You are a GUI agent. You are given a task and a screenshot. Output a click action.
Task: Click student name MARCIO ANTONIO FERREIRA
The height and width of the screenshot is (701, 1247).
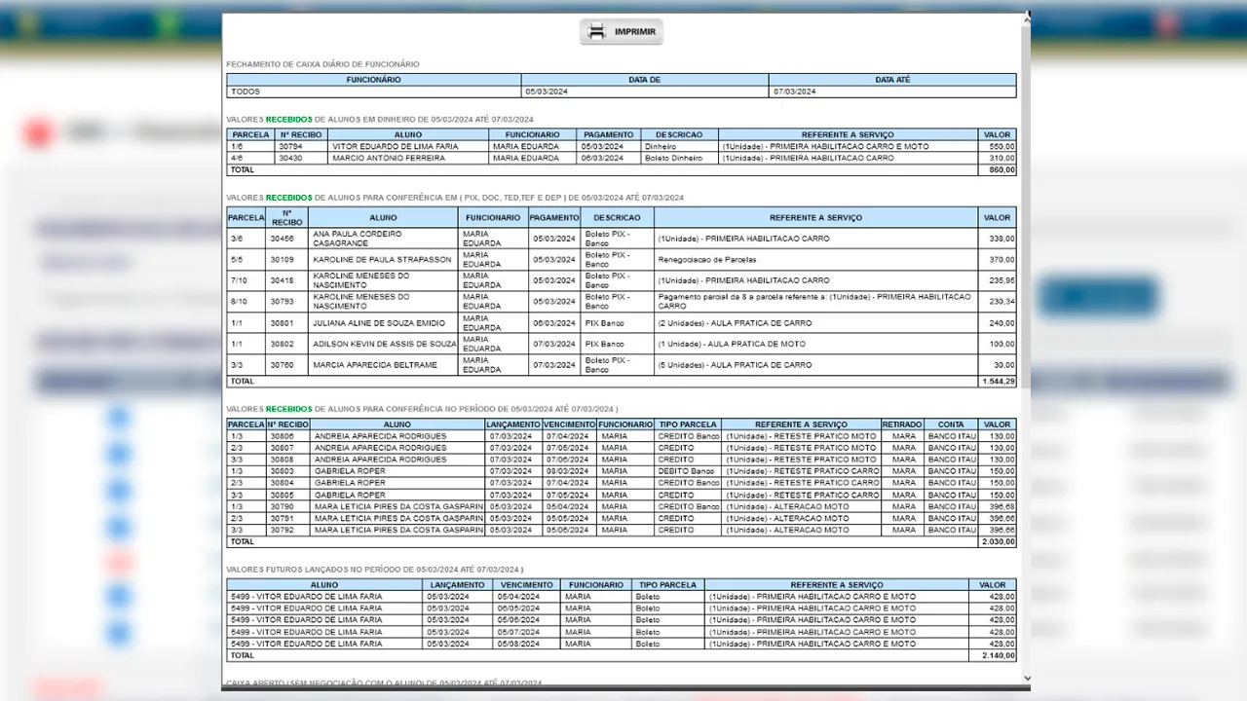click(x=388, y=158)
